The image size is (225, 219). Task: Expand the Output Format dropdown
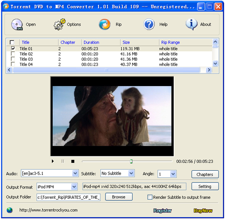click(74, 187)
